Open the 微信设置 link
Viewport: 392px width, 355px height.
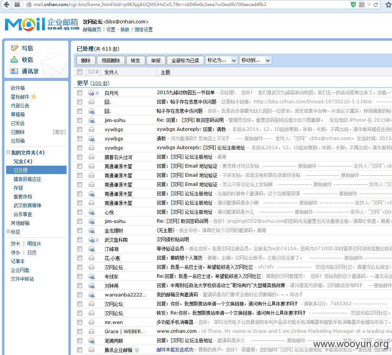(143, 29)
